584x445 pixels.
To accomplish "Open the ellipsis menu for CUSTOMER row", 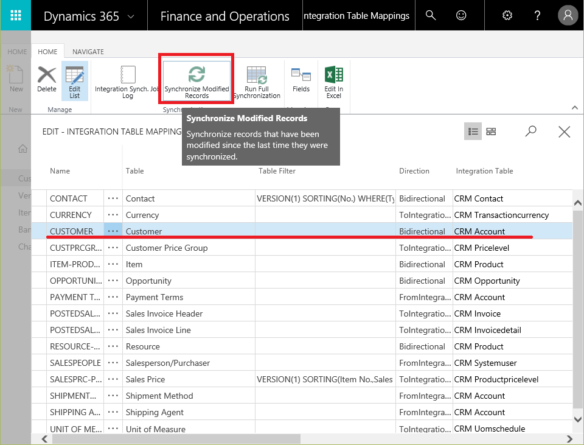I will tap(113, 231).
